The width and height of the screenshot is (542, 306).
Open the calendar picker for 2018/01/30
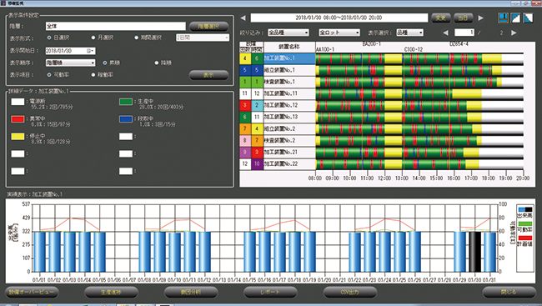90,51
